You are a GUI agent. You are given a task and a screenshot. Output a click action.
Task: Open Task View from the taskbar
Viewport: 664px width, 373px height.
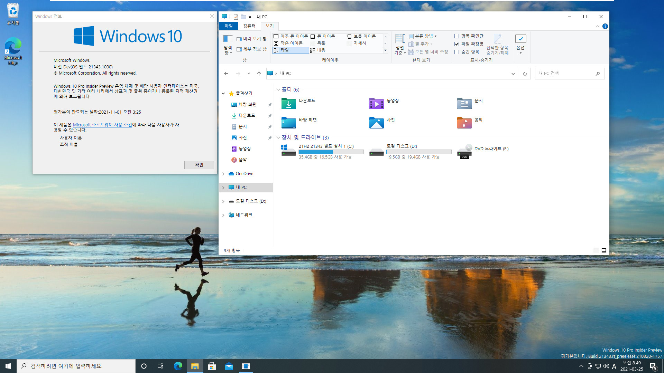click(160, 366)
